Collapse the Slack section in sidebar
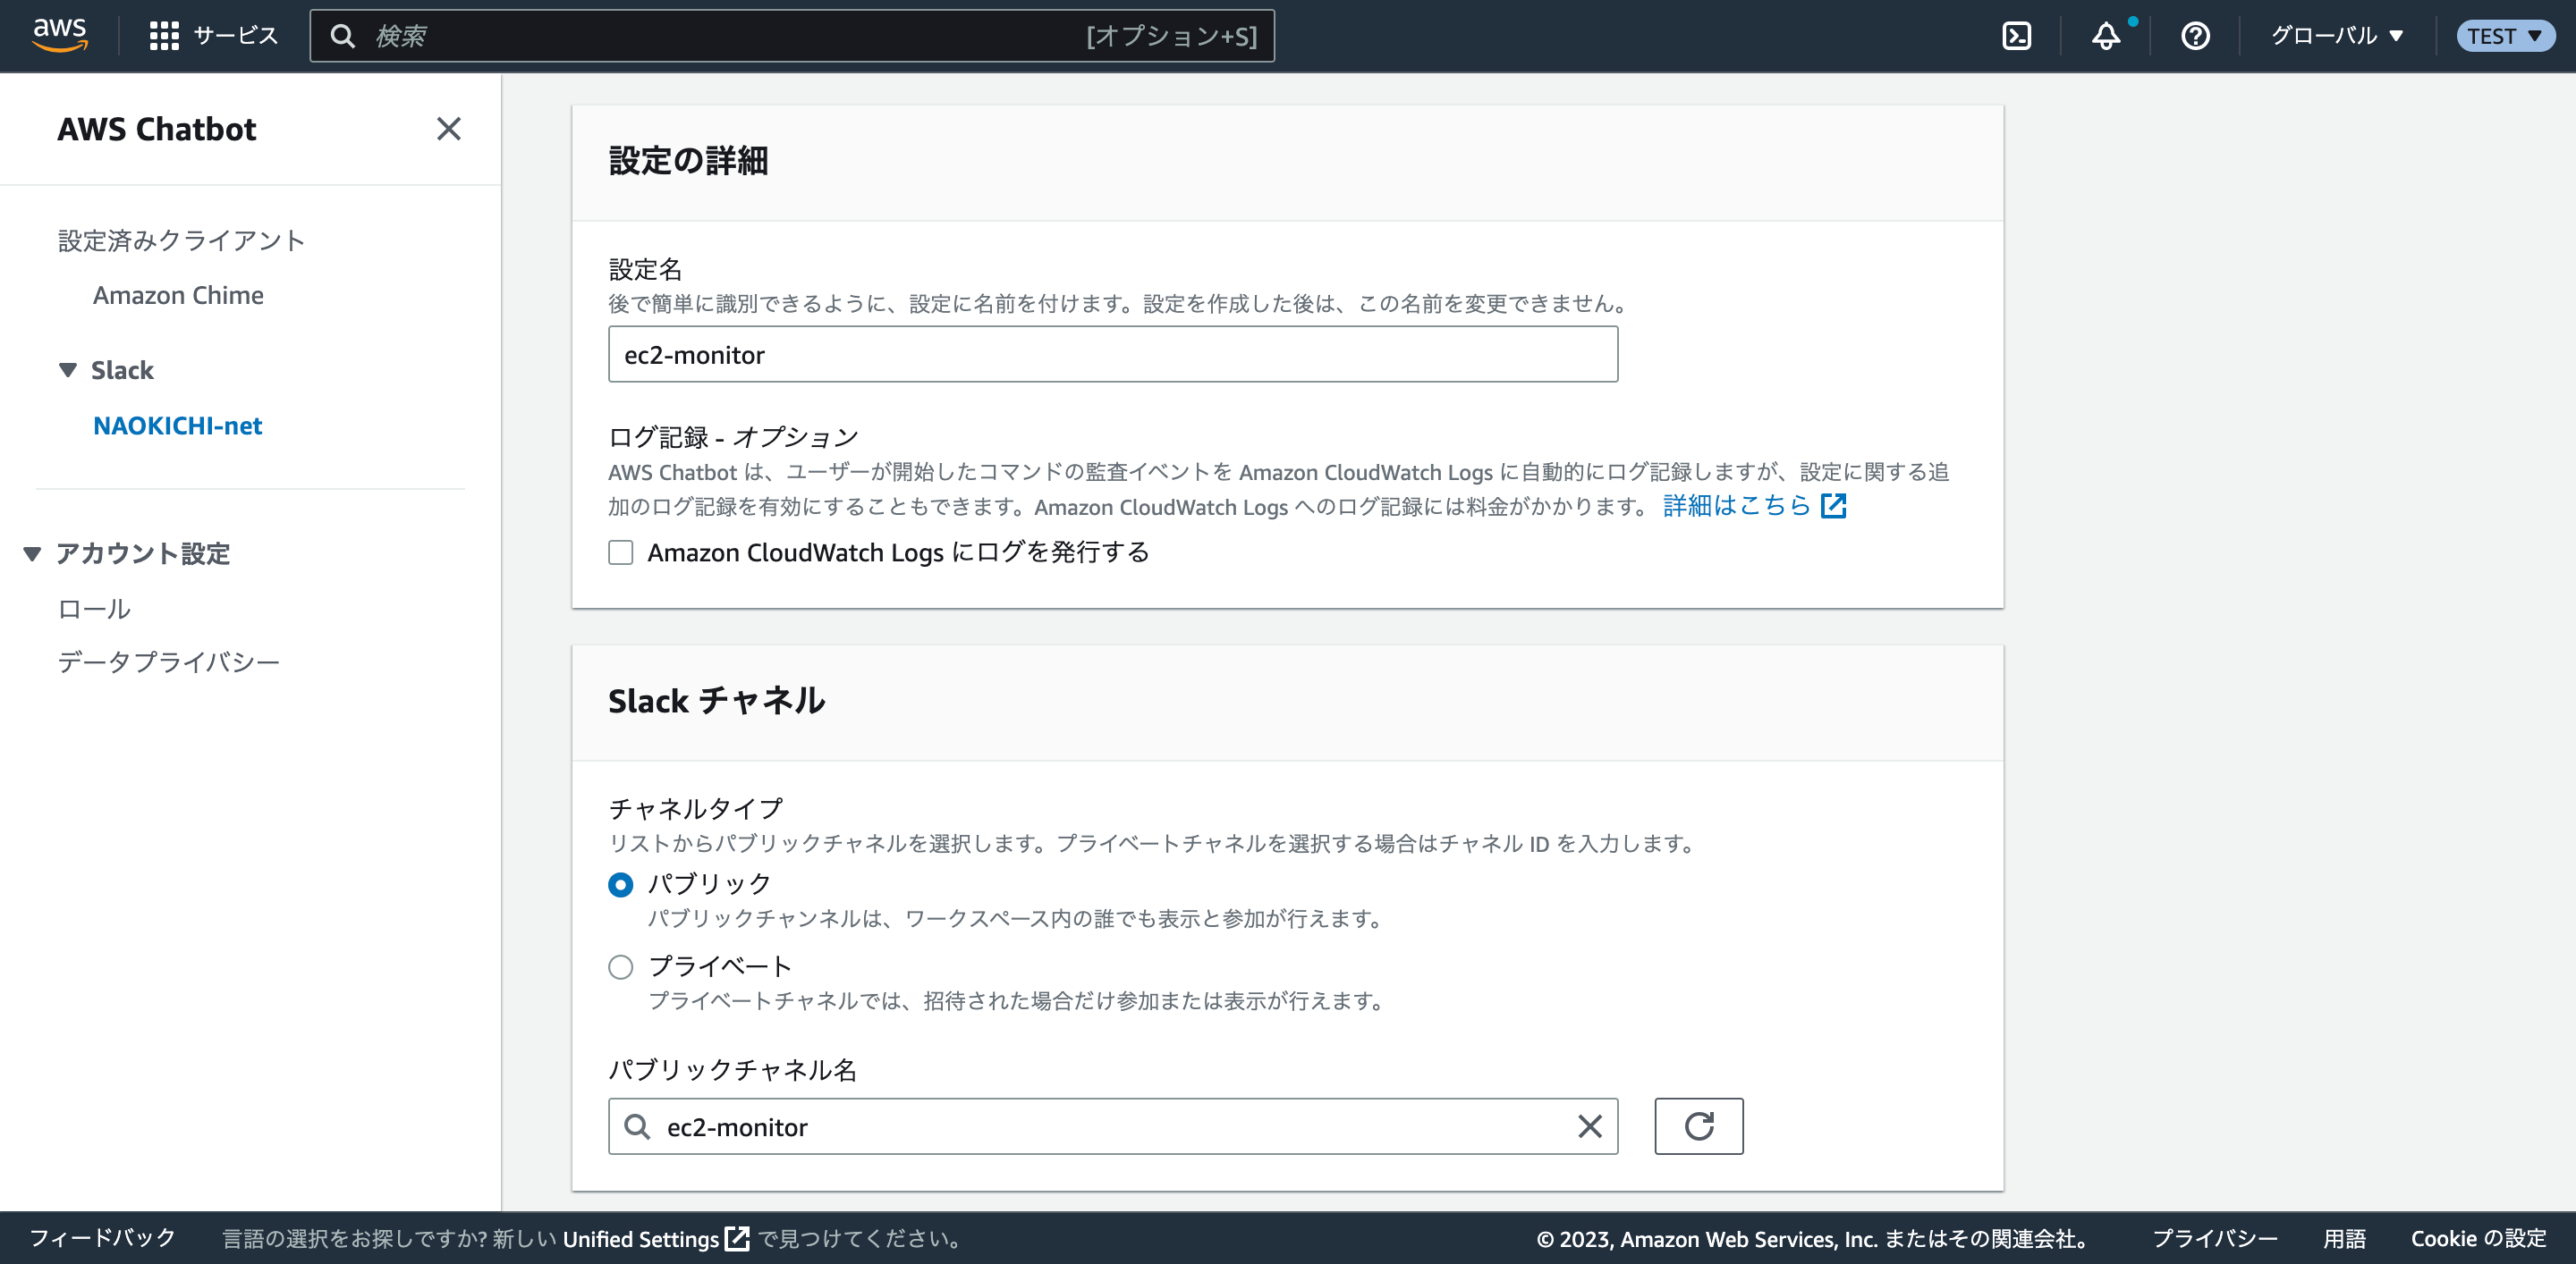 pos(67,370)
